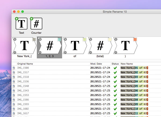Open settings gear of '1, 2, 3' block
The width and height of the screenshot is (161, 117).
point(40,52)
